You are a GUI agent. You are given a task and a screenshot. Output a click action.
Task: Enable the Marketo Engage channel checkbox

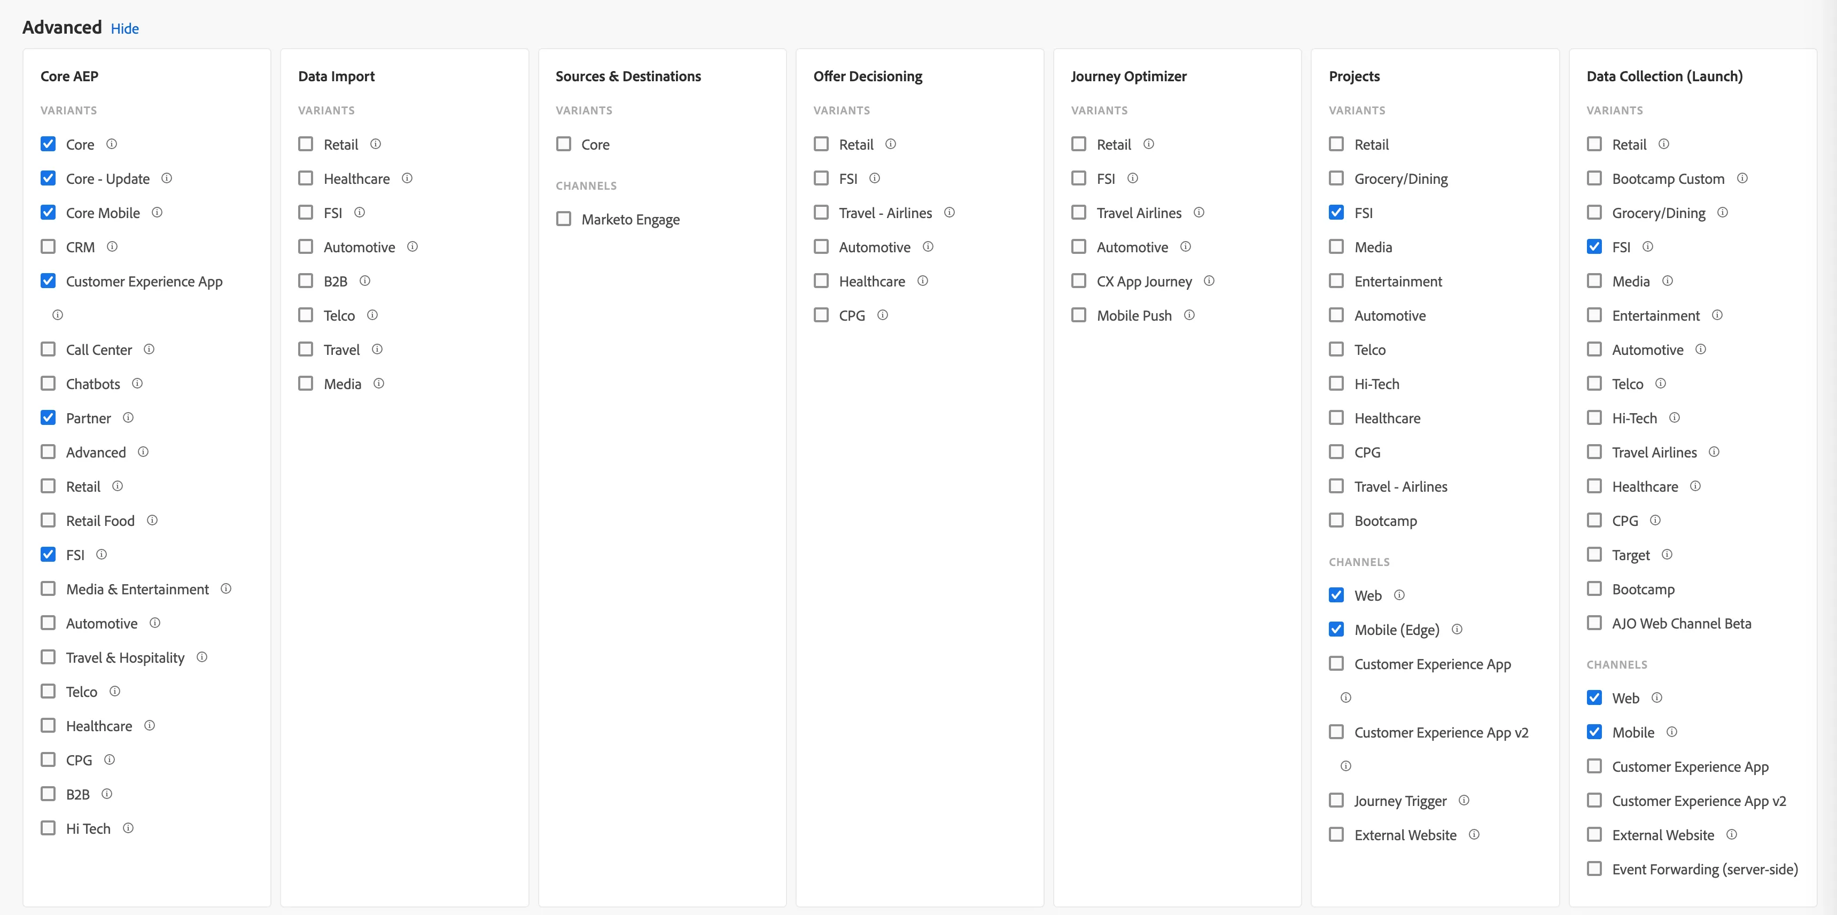563,218
